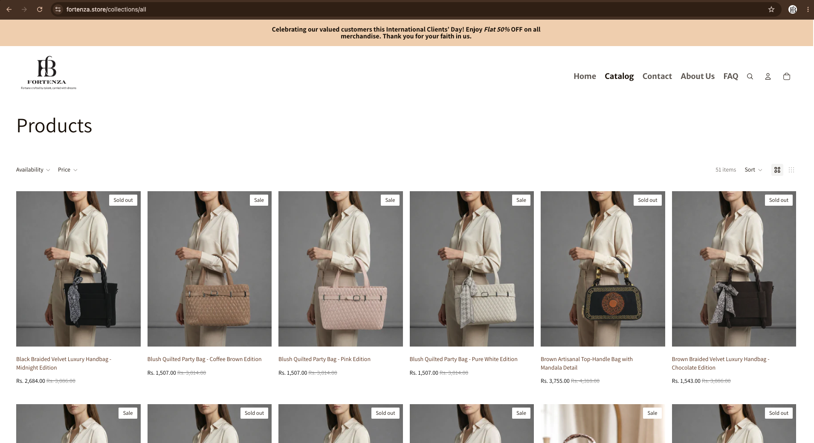Click the Sale badge on Pink Edition bag
Image resolution: width=814 pixels, height=443 pixels.
[390, 200]
